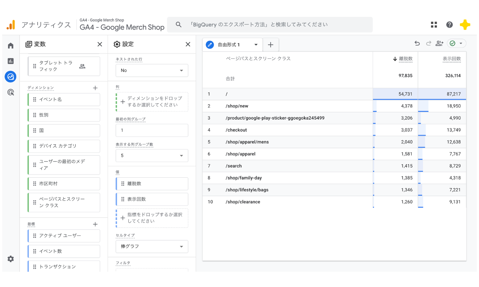Select the 国 dimension
The height and width of the screenshot is (287, 479).
(x=64, y=131)
